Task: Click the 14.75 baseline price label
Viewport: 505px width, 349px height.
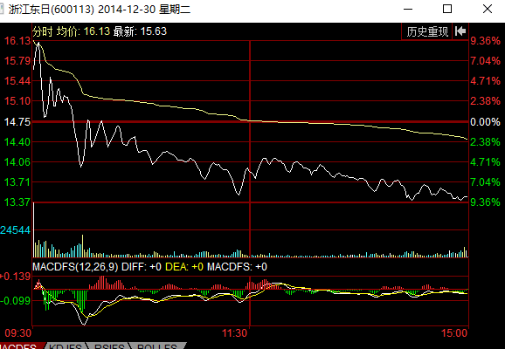Action: point(17,122)
